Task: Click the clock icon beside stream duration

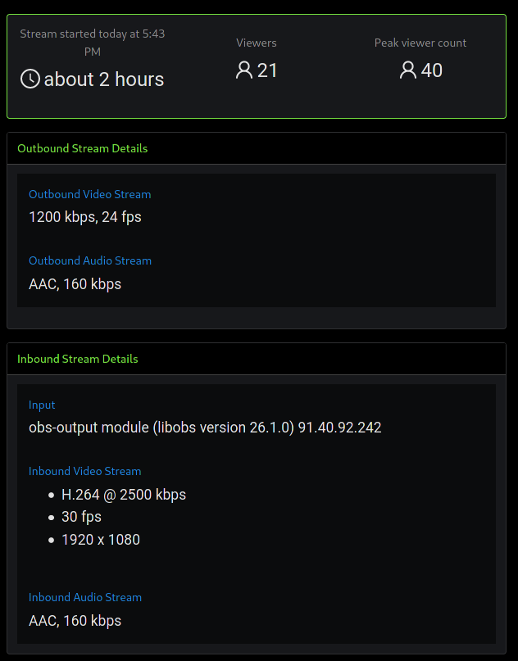Action: click(x=30, y=79)
